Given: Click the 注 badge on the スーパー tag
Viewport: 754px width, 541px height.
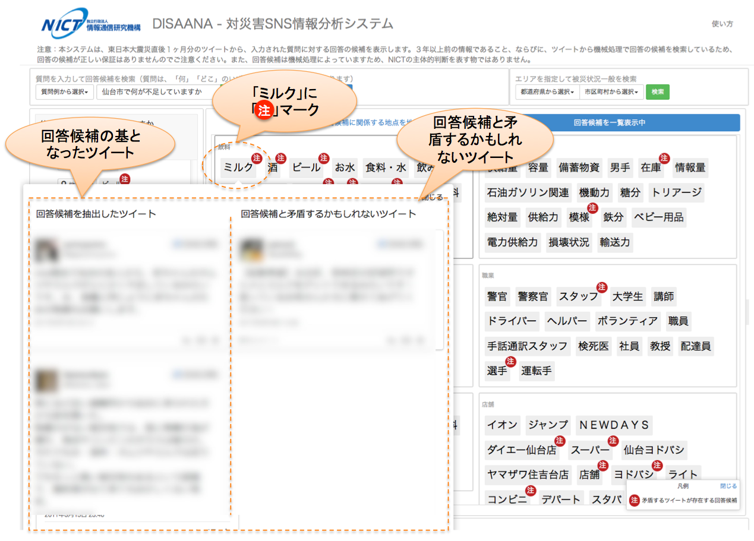Looking at the screenshot, I should coord(613,440).
